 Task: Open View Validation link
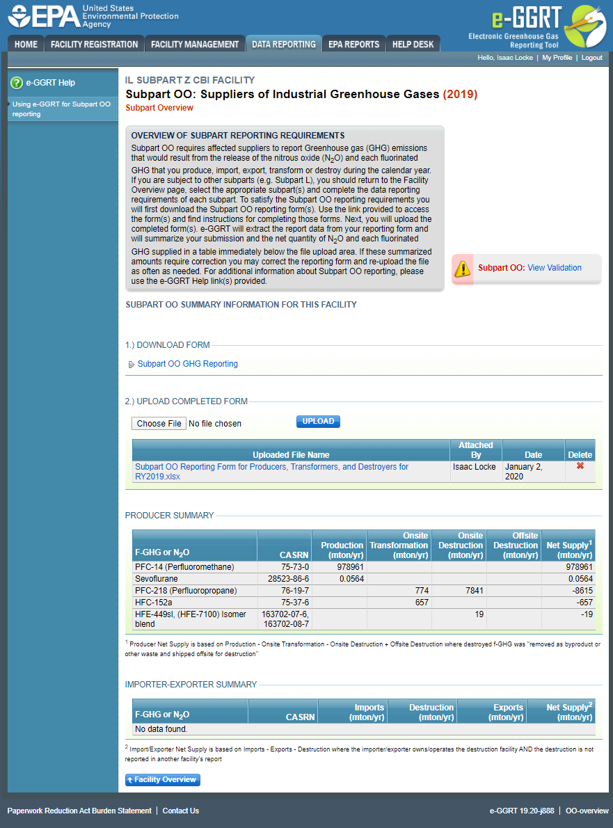[x=555, y=268]
